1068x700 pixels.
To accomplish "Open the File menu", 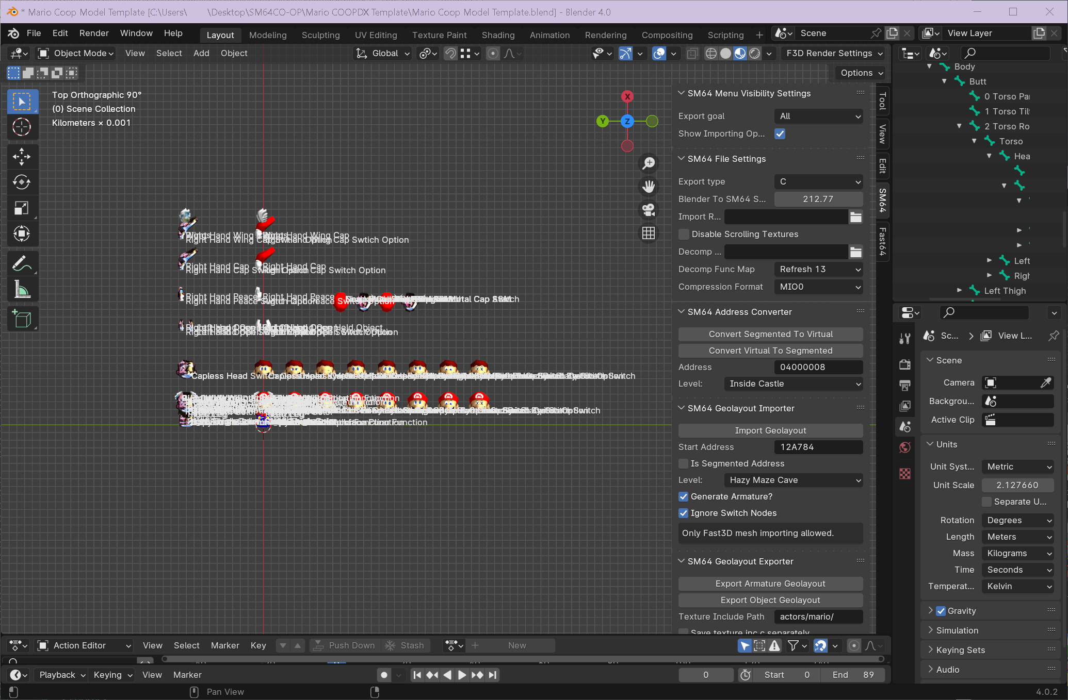I will [x=34, y=33].
